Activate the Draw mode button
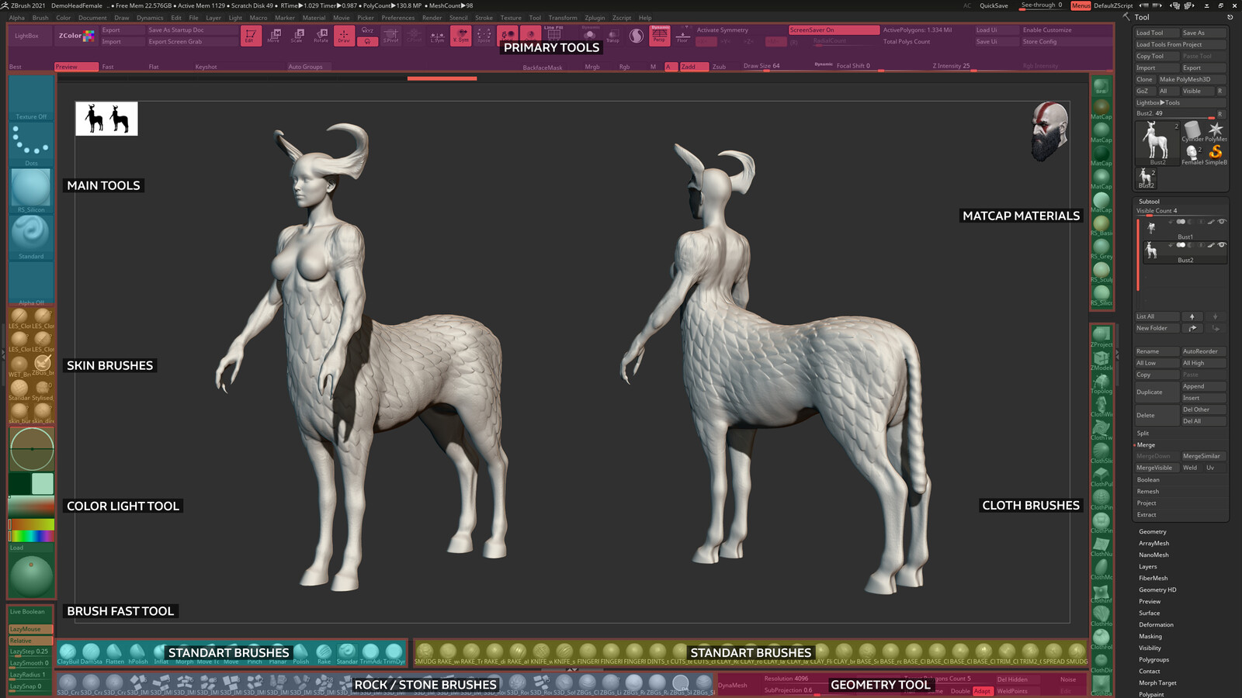This screenshot has width=1242, height=698. point(344,36)
